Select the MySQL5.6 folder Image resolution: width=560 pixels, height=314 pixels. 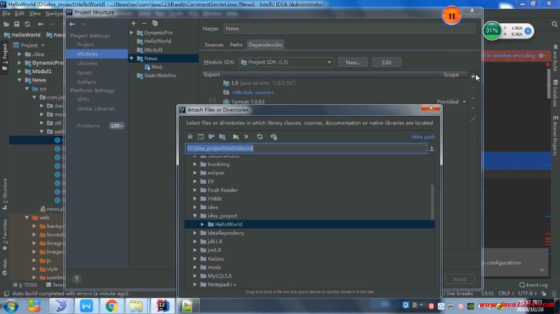tap(219, 276)
